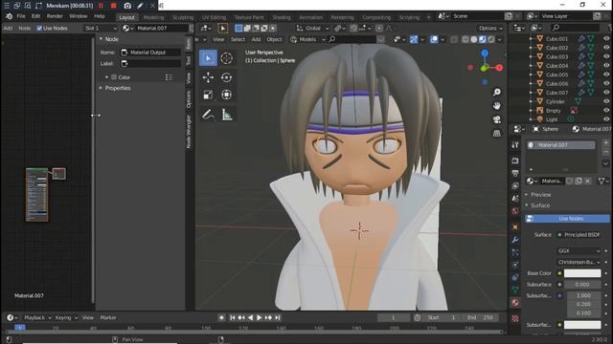Image resolution: width=613 pixels, height=344 pixels.
Task: Click the pan view hand icon
Action: coord(497,106)
